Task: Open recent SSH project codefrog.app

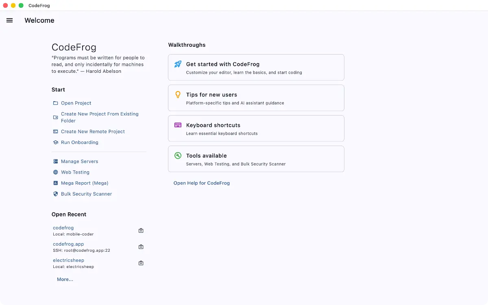Action: 68,244
